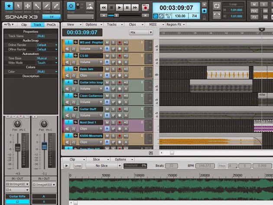Change the Write Mode Touch dropdown
Screen dimensions: 273x205
[x=47, y=63]
